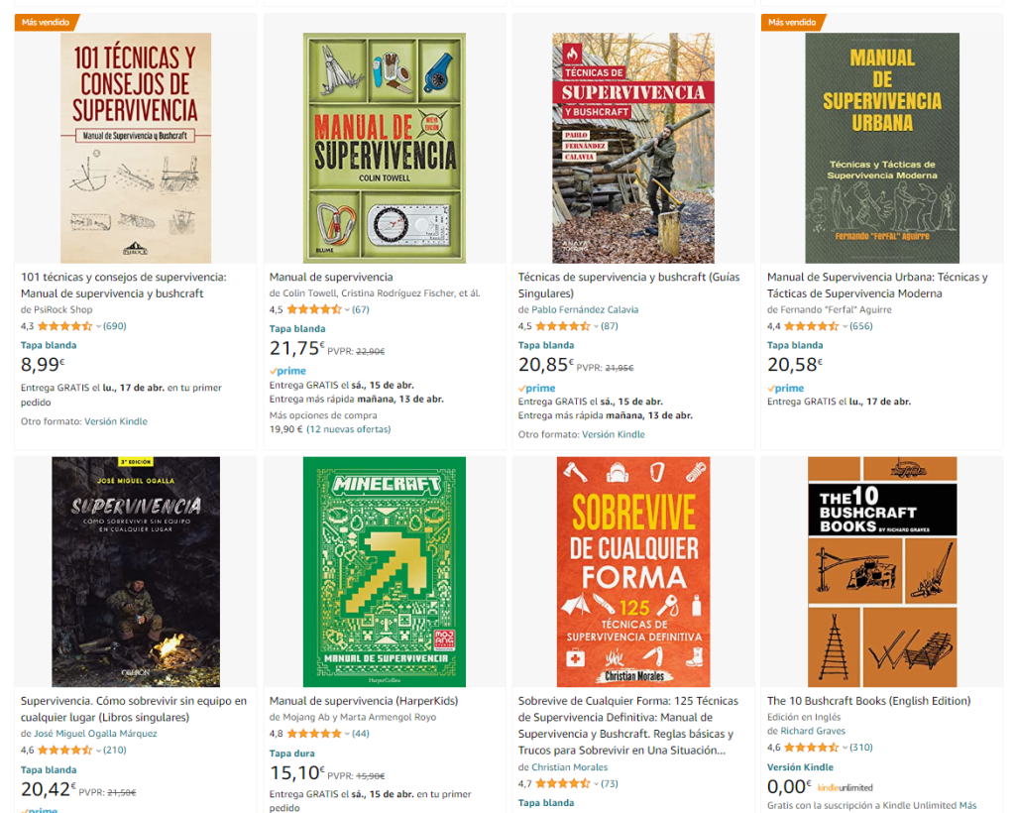Click the Minecraft Manual de supervivencia cover

tap(385, 571)
